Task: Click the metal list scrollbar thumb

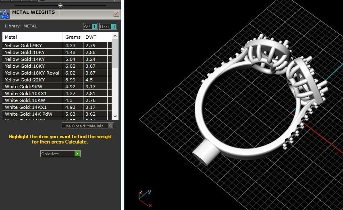Action: coord(115,54)
